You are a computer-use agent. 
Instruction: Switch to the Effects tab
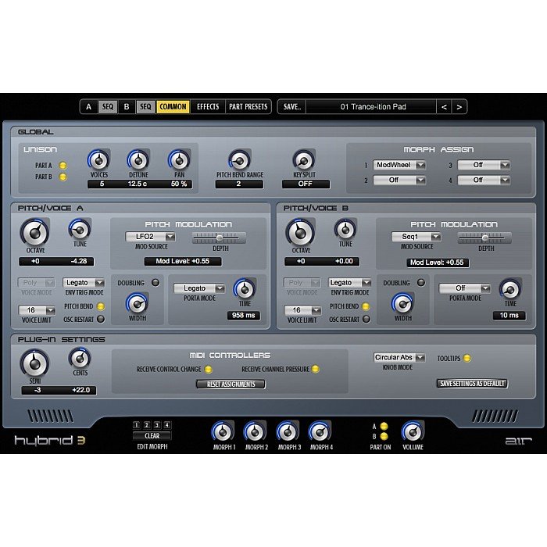[x=208, y=106]
